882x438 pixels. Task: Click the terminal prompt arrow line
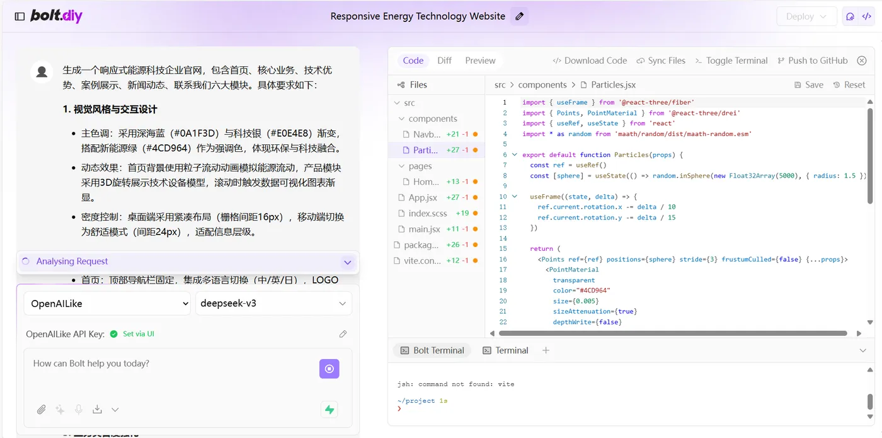(x=399, y=409)
